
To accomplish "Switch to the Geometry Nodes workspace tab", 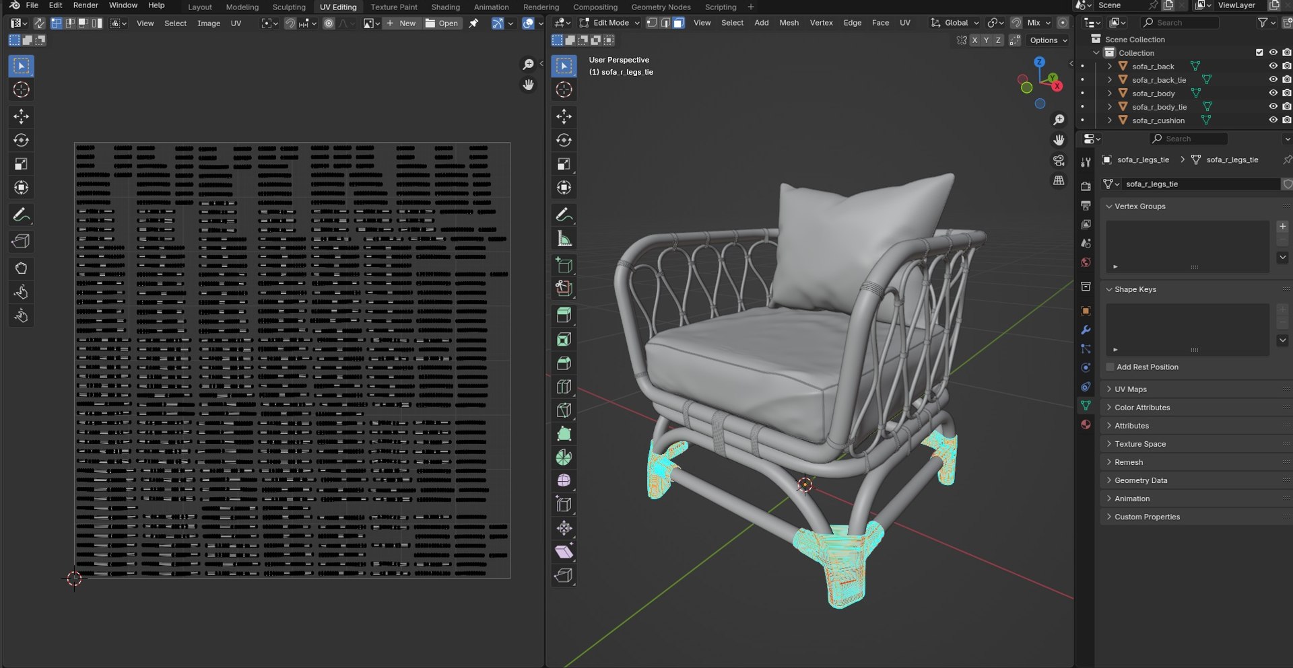I will pos(661,7).
